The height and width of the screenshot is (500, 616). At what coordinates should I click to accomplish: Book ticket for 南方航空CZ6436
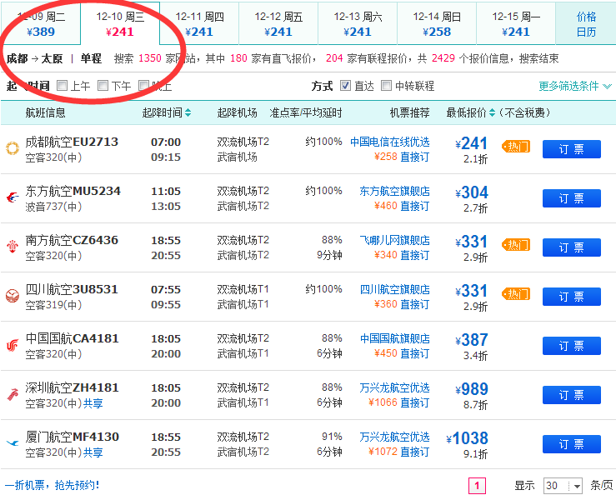pos(572,247)
